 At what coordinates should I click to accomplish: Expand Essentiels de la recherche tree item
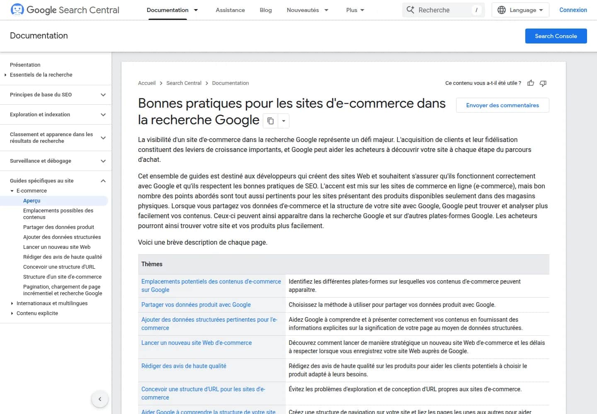point(5,75)
